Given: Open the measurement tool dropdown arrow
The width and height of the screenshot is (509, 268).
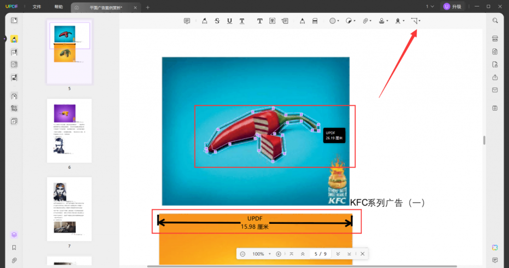Looking at the screenshot, I should 420,21.
